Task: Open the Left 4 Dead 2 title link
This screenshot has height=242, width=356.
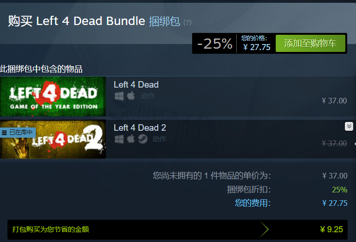Action: [140, 127]
